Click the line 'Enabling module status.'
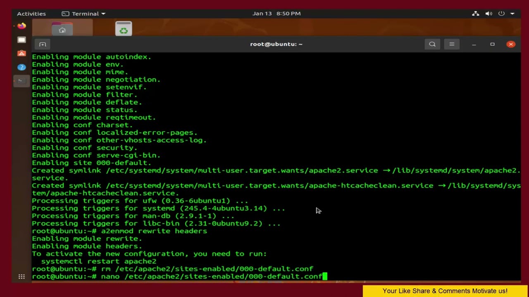Viewport: 529px width, 297px height. (x=85, y=110)
